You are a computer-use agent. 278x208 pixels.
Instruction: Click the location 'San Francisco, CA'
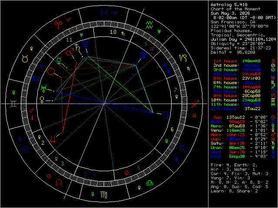tap(233, 22)
